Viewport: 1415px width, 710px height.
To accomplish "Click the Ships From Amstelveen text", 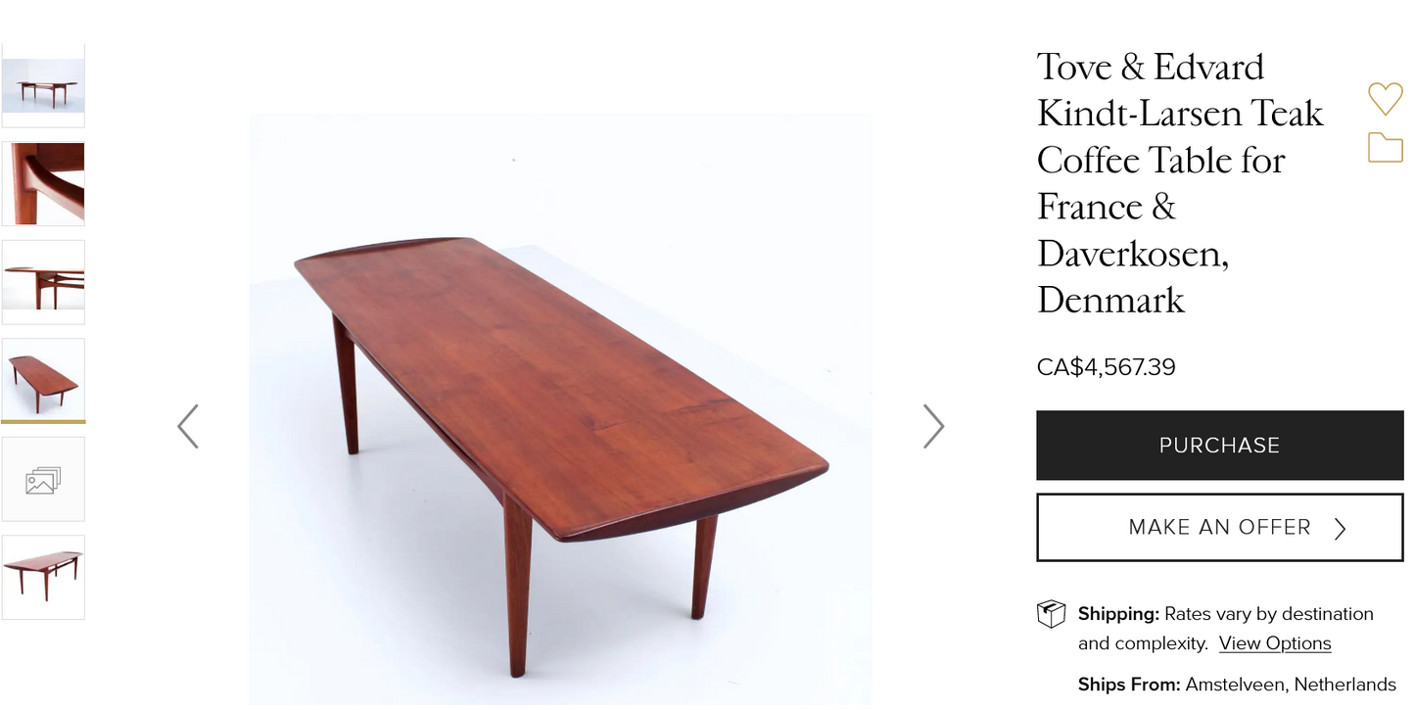I will 1237,685.
